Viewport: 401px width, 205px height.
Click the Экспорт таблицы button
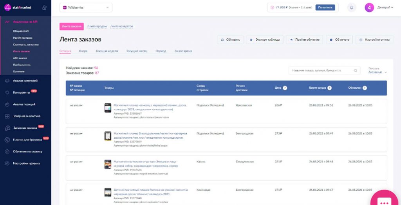[265, 40]
